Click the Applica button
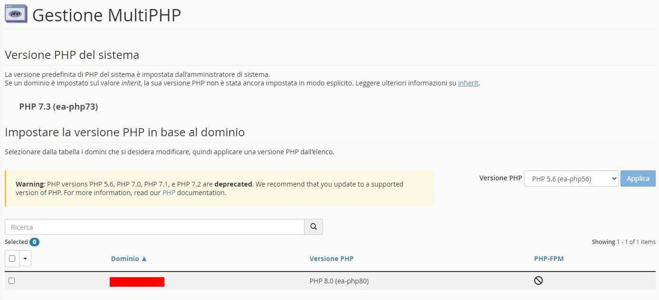The image size is (659, 300). [638, 178]
